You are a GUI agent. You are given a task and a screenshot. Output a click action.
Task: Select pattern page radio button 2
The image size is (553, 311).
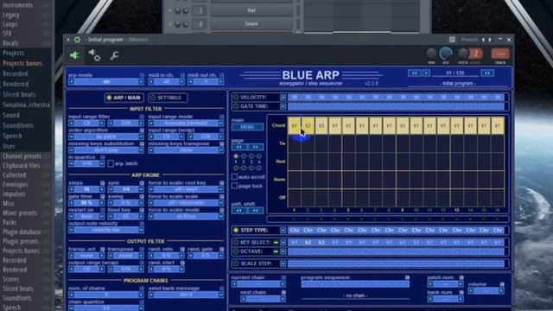click(x=244, y=156)
